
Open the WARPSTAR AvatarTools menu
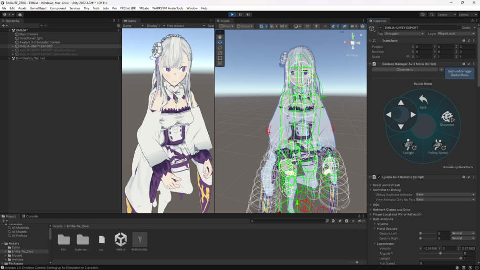tap(168, 8)
